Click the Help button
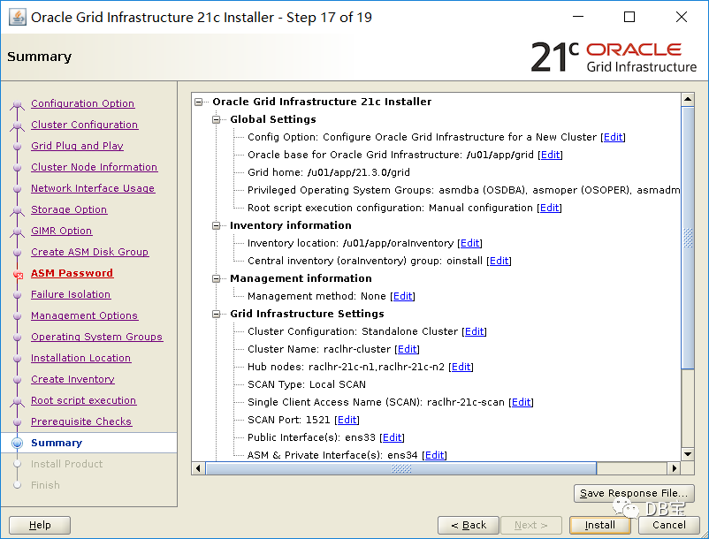 (x=40, y=526)
